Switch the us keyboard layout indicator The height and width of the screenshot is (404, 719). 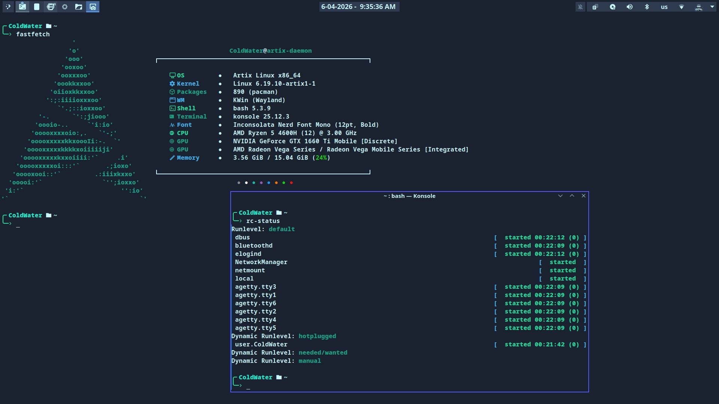(664, 7)
